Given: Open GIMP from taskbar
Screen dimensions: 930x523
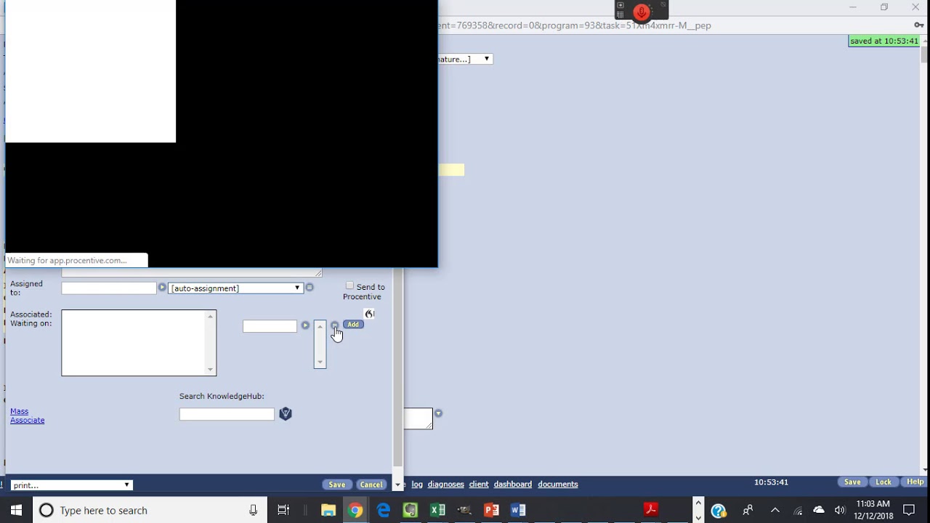Looking at the screenshot, I should tap(464, 510).
